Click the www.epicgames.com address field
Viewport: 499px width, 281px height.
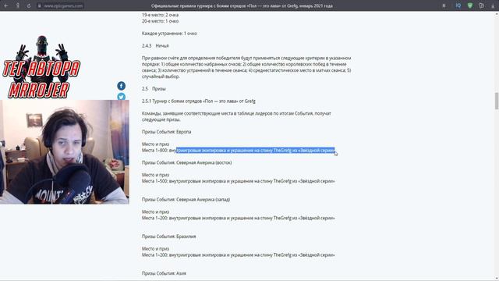pos(63,5)
